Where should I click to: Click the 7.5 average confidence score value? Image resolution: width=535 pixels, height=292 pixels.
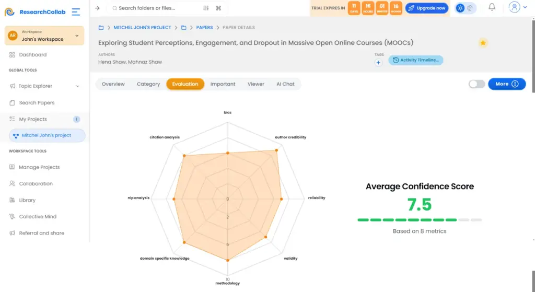coord(420,205)
